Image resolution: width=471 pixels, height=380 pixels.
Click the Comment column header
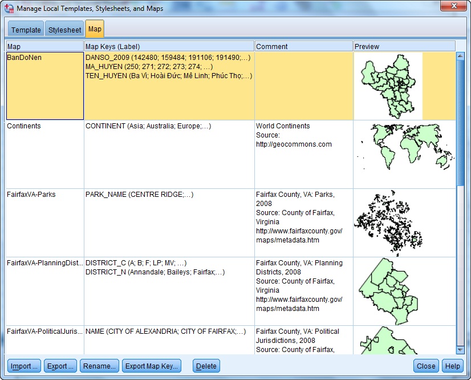point(303,46)
